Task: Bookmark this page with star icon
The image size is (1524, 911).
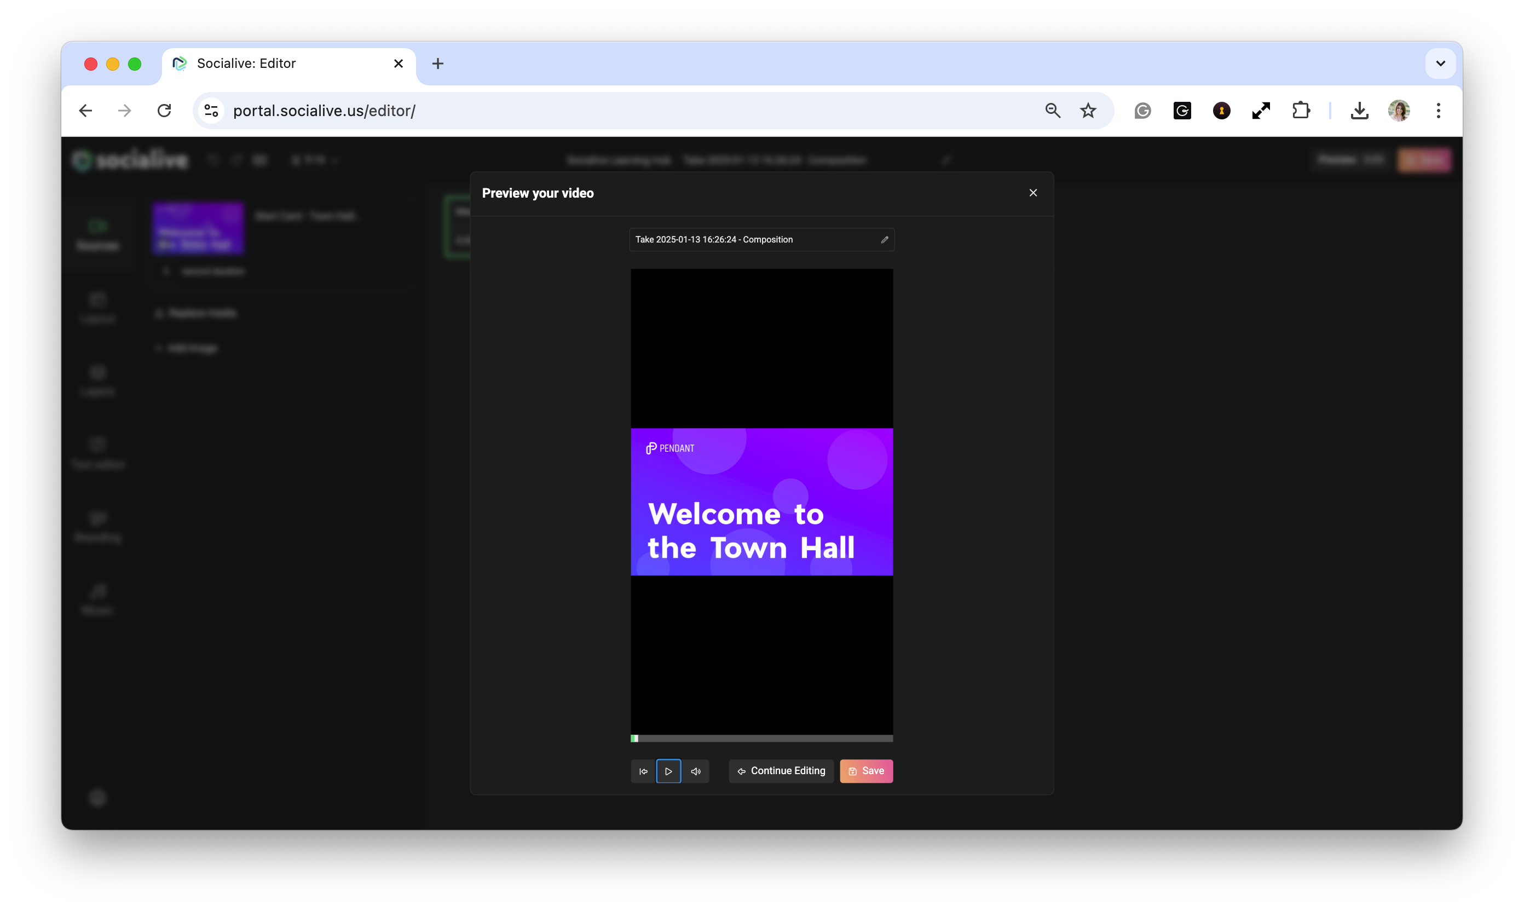Action: click(1088, 111)
